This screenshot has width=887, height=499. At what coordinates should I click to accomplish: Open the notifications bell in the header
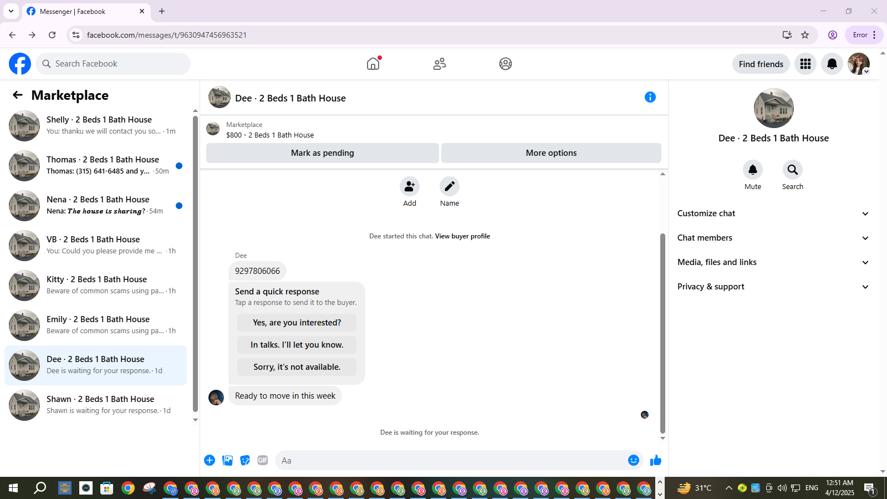tap(832, 64)
